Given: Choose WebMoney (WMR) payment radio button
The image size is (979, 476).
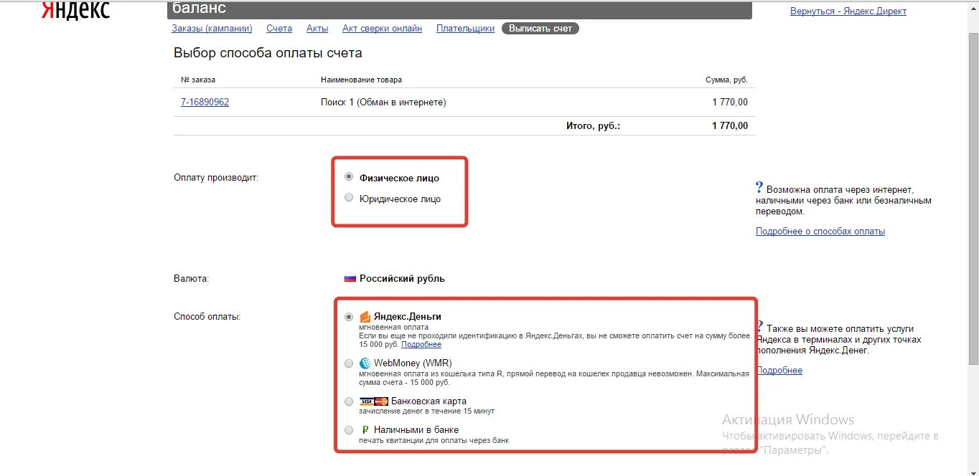Looking at the screenshot, I should pyautogui.click(x=349, y=363).
